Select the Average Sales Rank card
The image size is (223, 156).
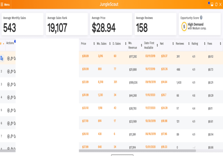pyautogui.click(x=67, y=24)
